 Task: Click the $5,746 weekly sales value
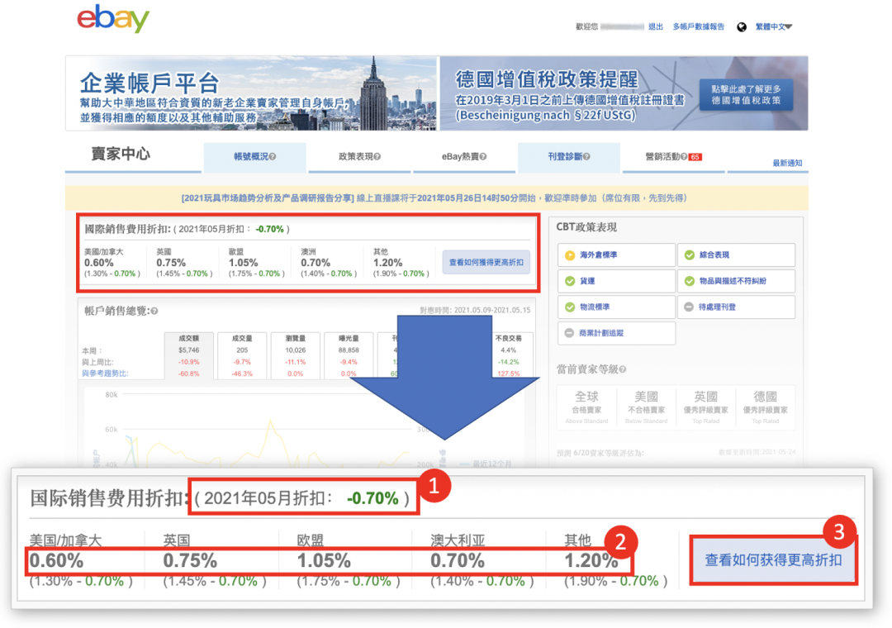(x=189, y=350)
